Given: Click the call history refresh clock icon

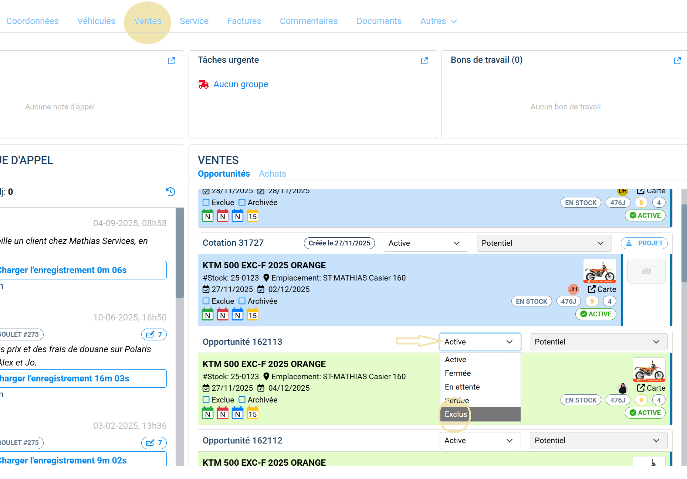Looking at the screenshot, I should click(x=170, y=191).
